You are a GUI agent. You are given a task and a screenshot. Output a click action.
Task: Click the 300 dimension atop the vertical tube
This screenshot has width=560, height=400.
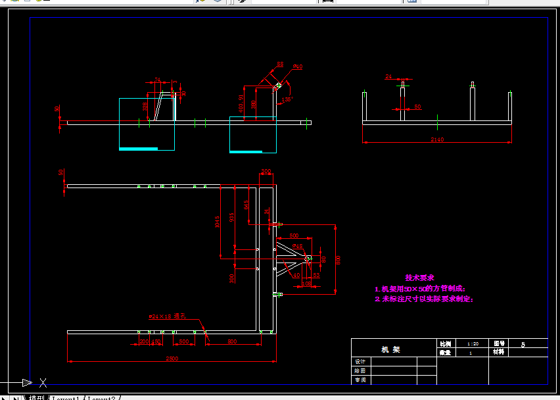[266, 171]
